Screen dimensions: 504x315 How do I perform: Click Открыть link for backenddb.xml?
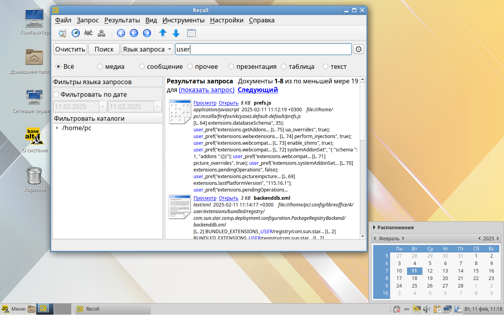coord(229,198)
